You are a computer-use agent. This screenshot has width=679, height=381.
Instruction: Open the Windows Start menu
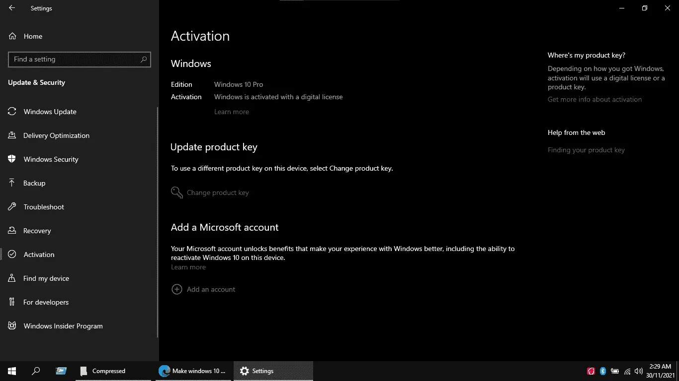[12, 371]
